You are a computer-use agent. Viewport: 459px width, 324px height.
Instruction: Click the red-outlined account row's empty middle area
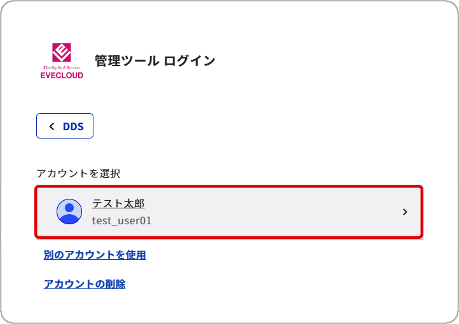267,212
